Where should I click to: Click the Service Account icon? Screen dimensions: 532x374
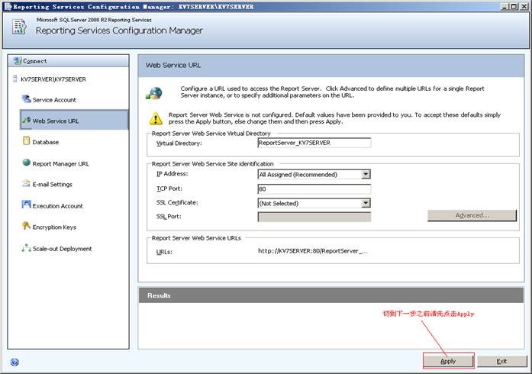[26, 98]
